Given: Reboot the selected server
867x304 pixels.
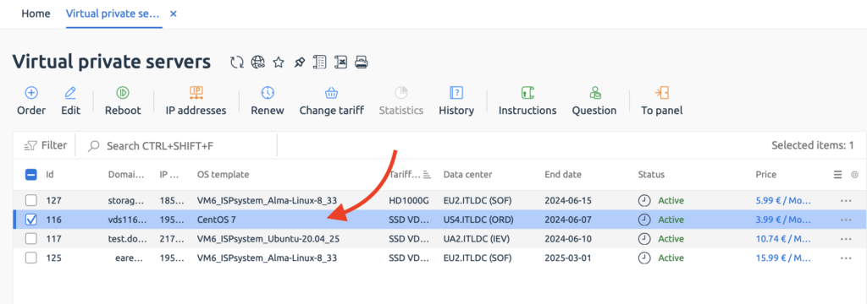Looking at the screenshot, I should [x=123, y=101].
